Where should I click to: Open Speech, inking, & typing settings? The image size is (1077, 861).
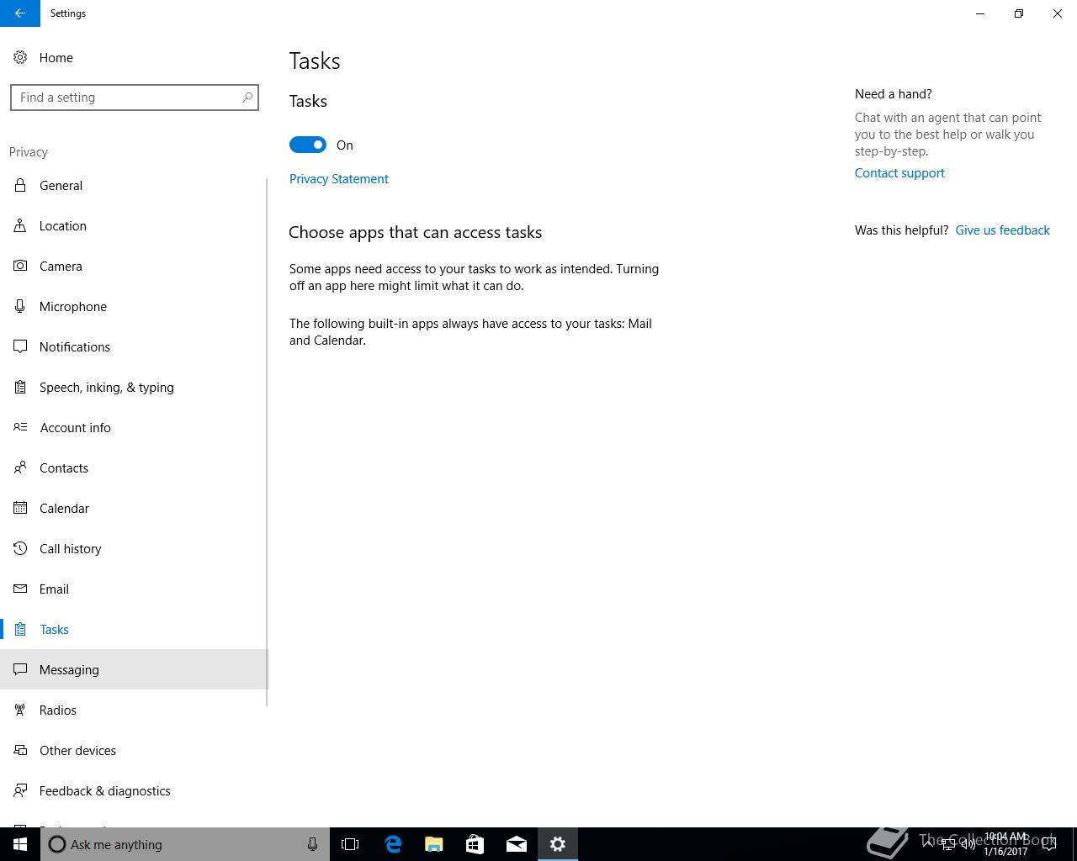(135, 387)
